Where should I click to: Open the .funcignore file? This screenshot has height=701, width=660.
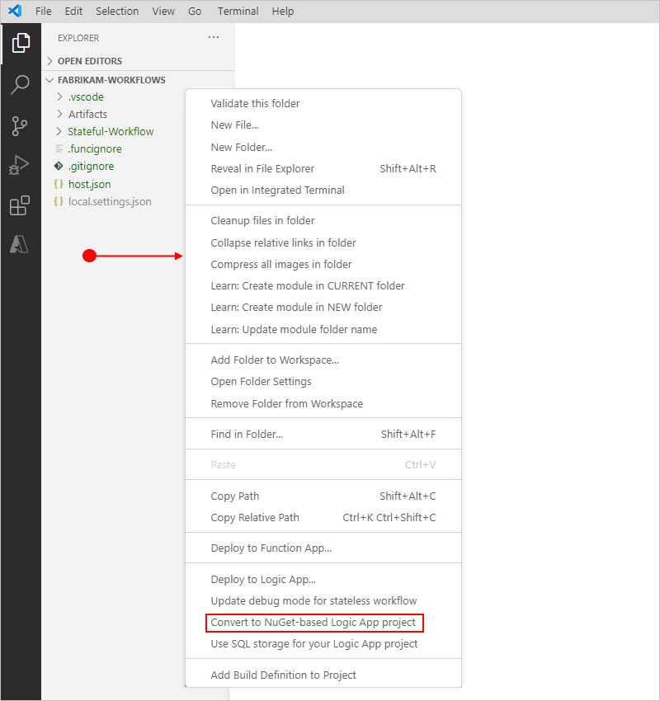[95, 149]
